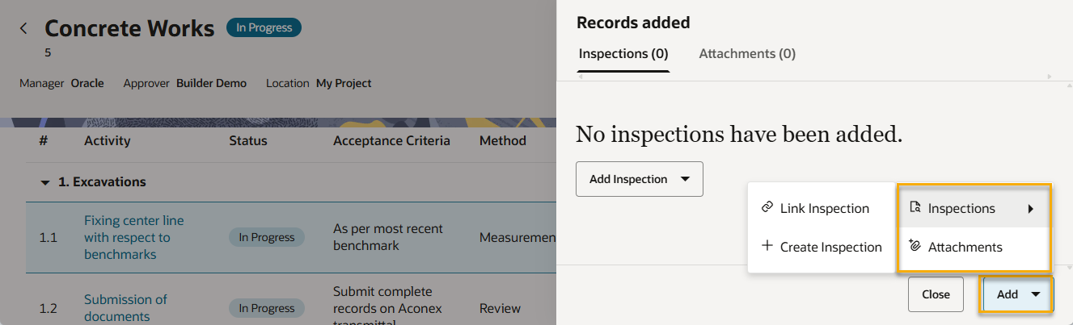Select the Inspections (0) tab
Screen dimensions: 1073x325
(x=623, y=54)
